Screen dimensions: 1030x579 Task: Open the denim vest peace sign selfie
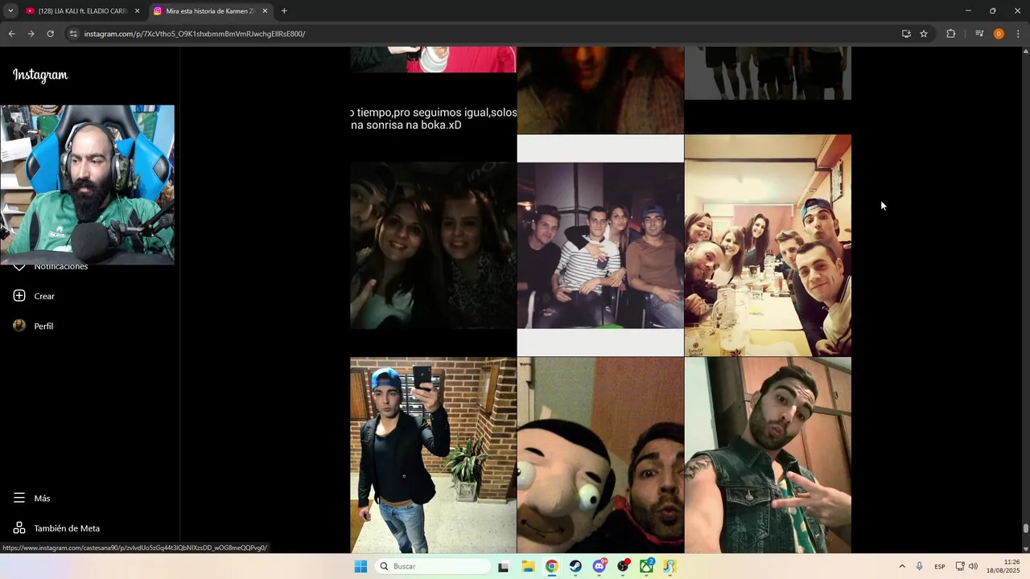pyautogui.click(x=768, y=455)
